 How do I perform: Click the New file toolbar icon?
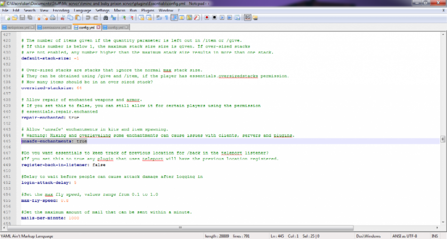click(8, 18)
